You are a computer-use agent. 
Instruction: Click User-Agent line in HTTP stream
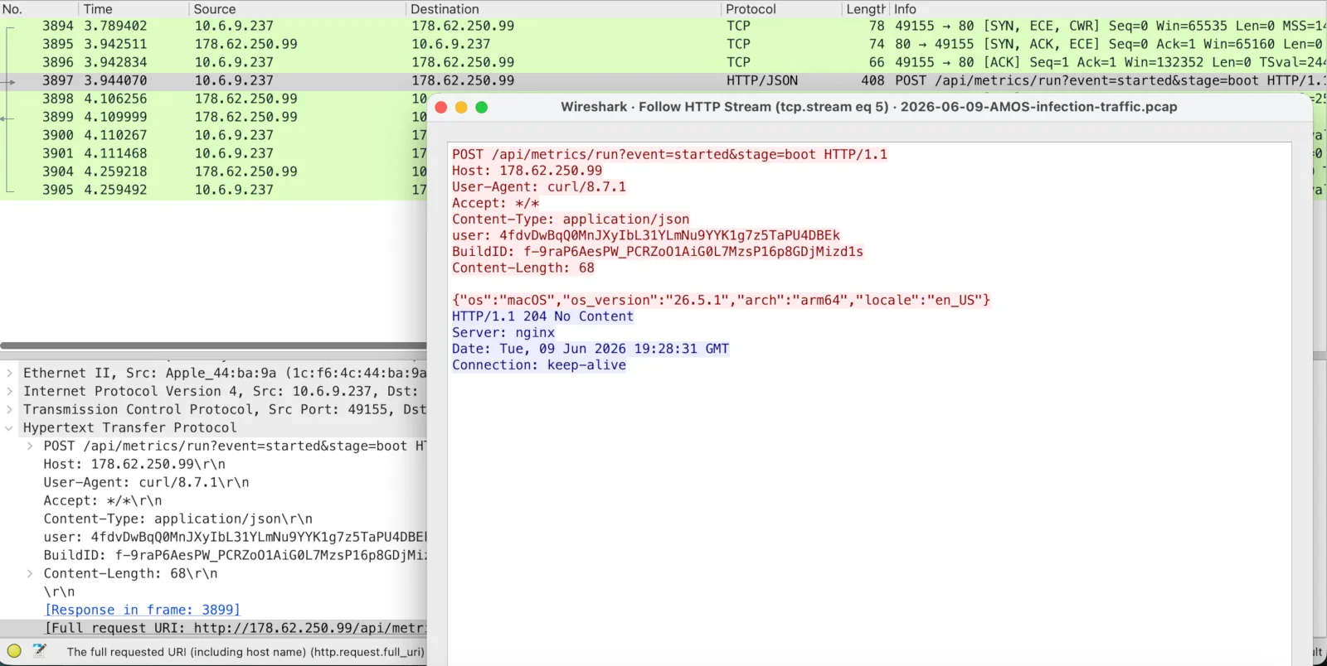(539, 187)
